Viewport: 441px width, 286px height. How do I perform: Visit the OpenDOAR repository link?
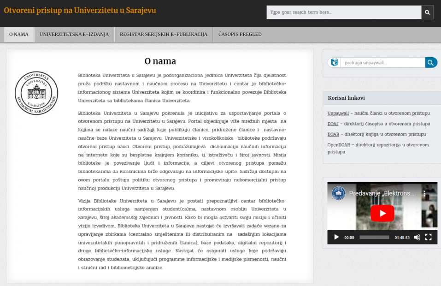[x=339, y=145]
